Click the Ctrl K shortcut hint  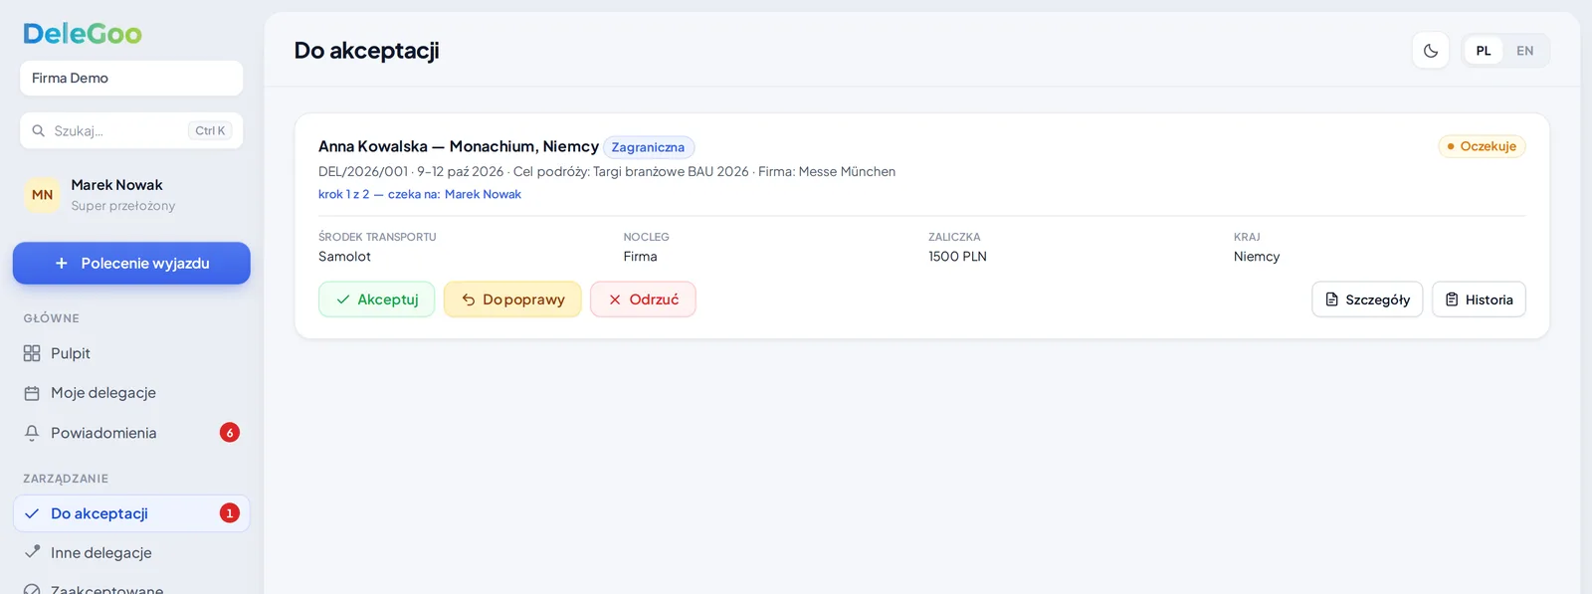click(210, 130)
